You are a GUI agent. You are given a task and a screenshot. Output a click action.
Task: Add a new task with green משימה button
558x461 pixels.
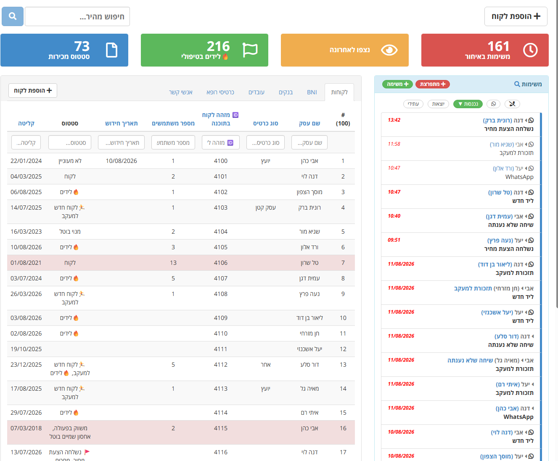click(397, 84)
